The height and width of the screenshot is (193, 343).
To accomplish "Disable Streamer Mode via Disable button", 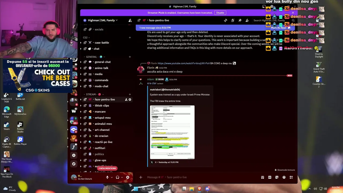I will click(220, 13).
